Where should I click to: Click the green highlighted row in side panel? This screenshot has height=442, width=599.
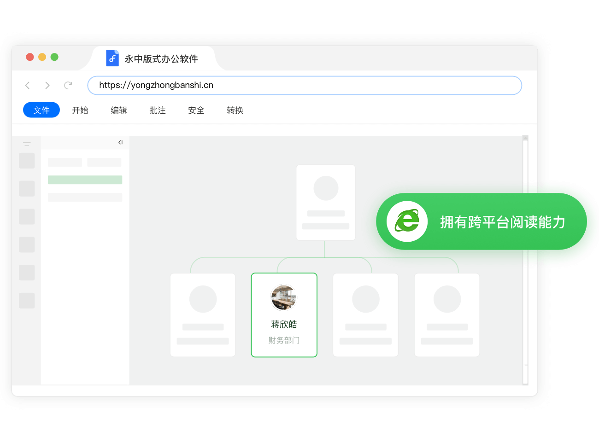(85, 180)
